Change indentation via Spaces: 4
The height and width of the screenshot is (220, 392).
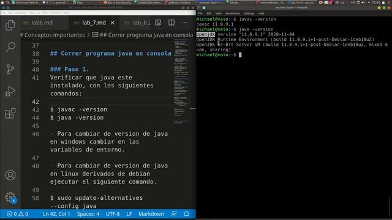tap(88, 214)
